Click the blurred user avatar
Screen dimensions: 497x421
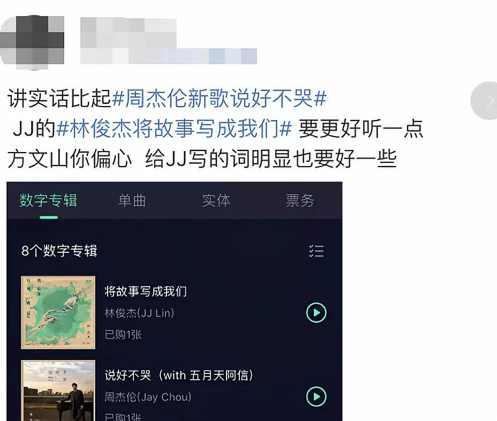click(32, 42)
